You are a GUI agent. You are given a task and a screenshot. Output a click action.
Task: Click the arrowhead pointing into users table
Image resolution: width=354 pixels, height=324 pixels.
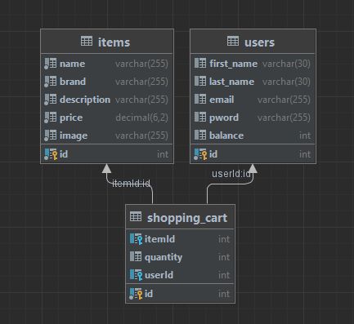253,168
